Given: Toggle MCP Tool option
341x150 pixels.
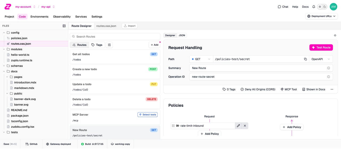Looking at the screenshot, I should coord(289,89).
